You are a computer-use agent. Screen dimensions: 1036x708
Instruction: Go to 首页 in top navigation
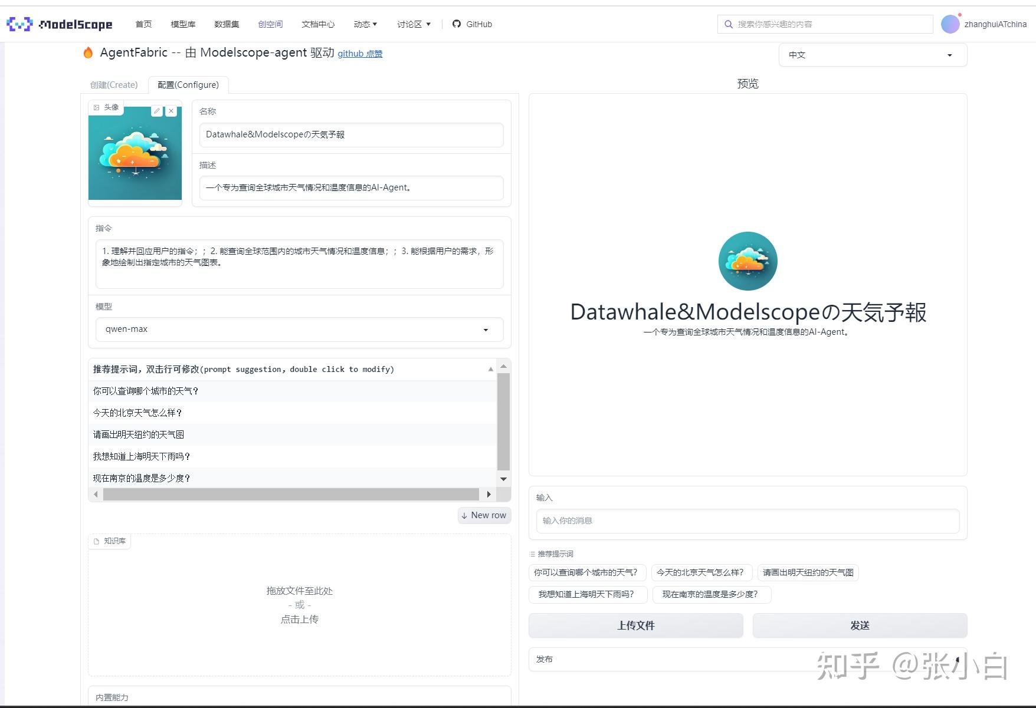[x=143, y=24]
